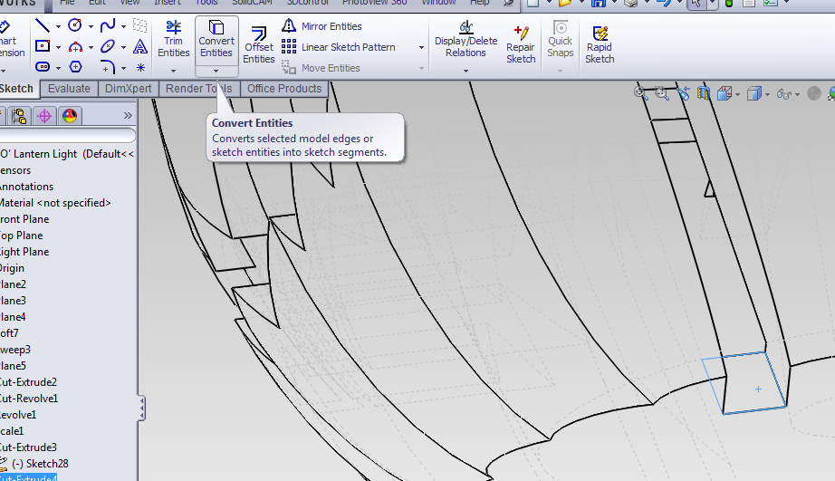The image size is (835, 481).
Task: Switch to the Evaluate tab
Action: coord(69,89)
